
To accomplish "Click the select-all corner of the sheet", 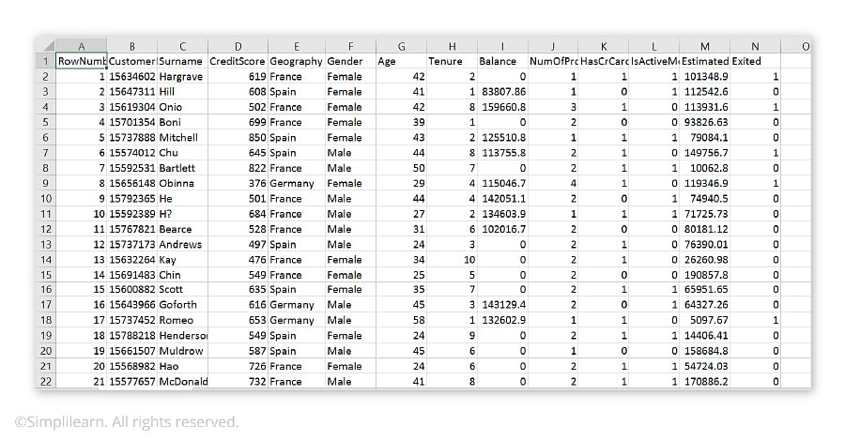I will click(46, 46).
